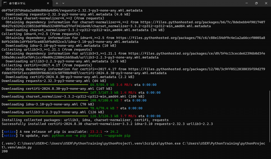Click the urllib3 wheel download progress bar

click(48, 116)
